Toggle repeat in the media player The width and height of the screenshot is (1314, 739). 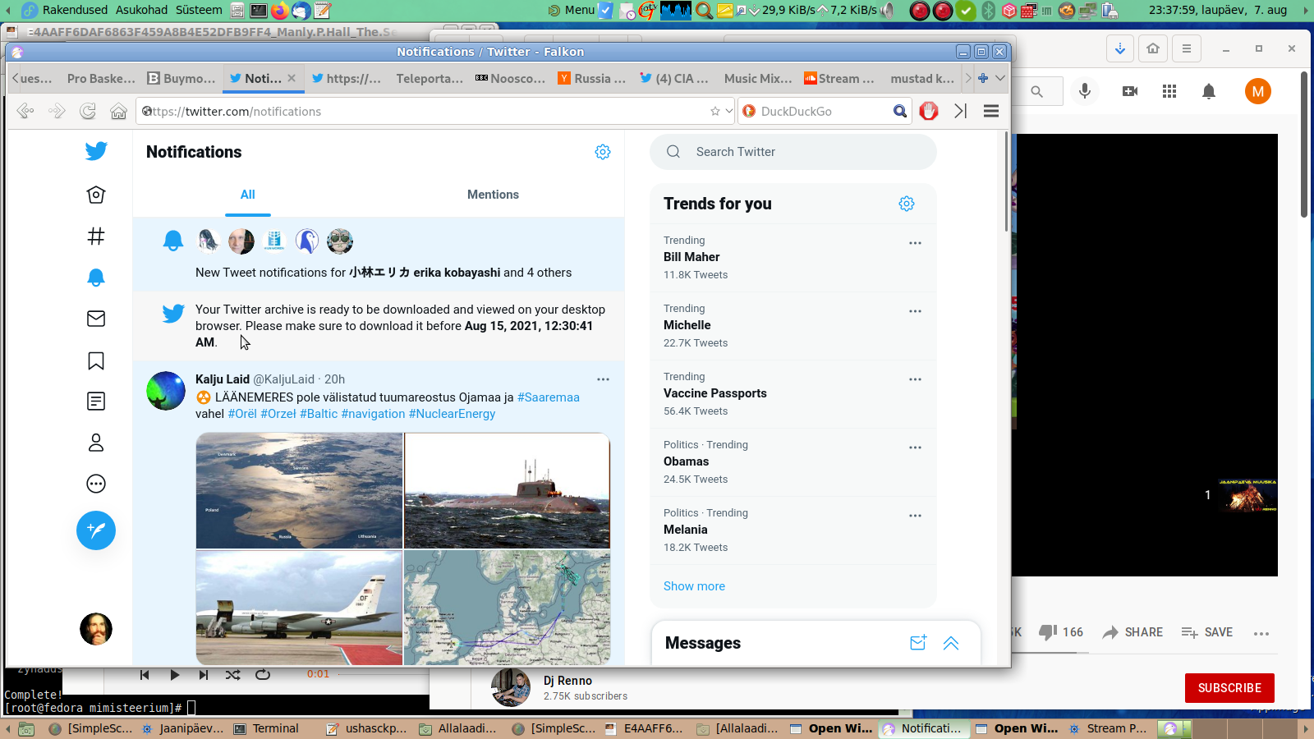[263, 675]
